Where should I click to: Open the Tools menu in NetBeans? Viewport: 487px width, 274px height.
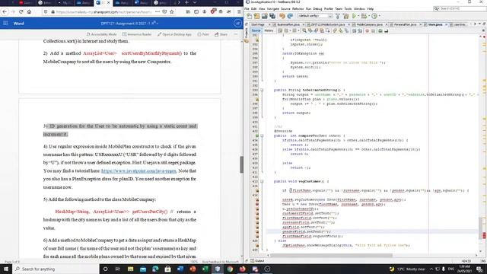click(348, 8)
